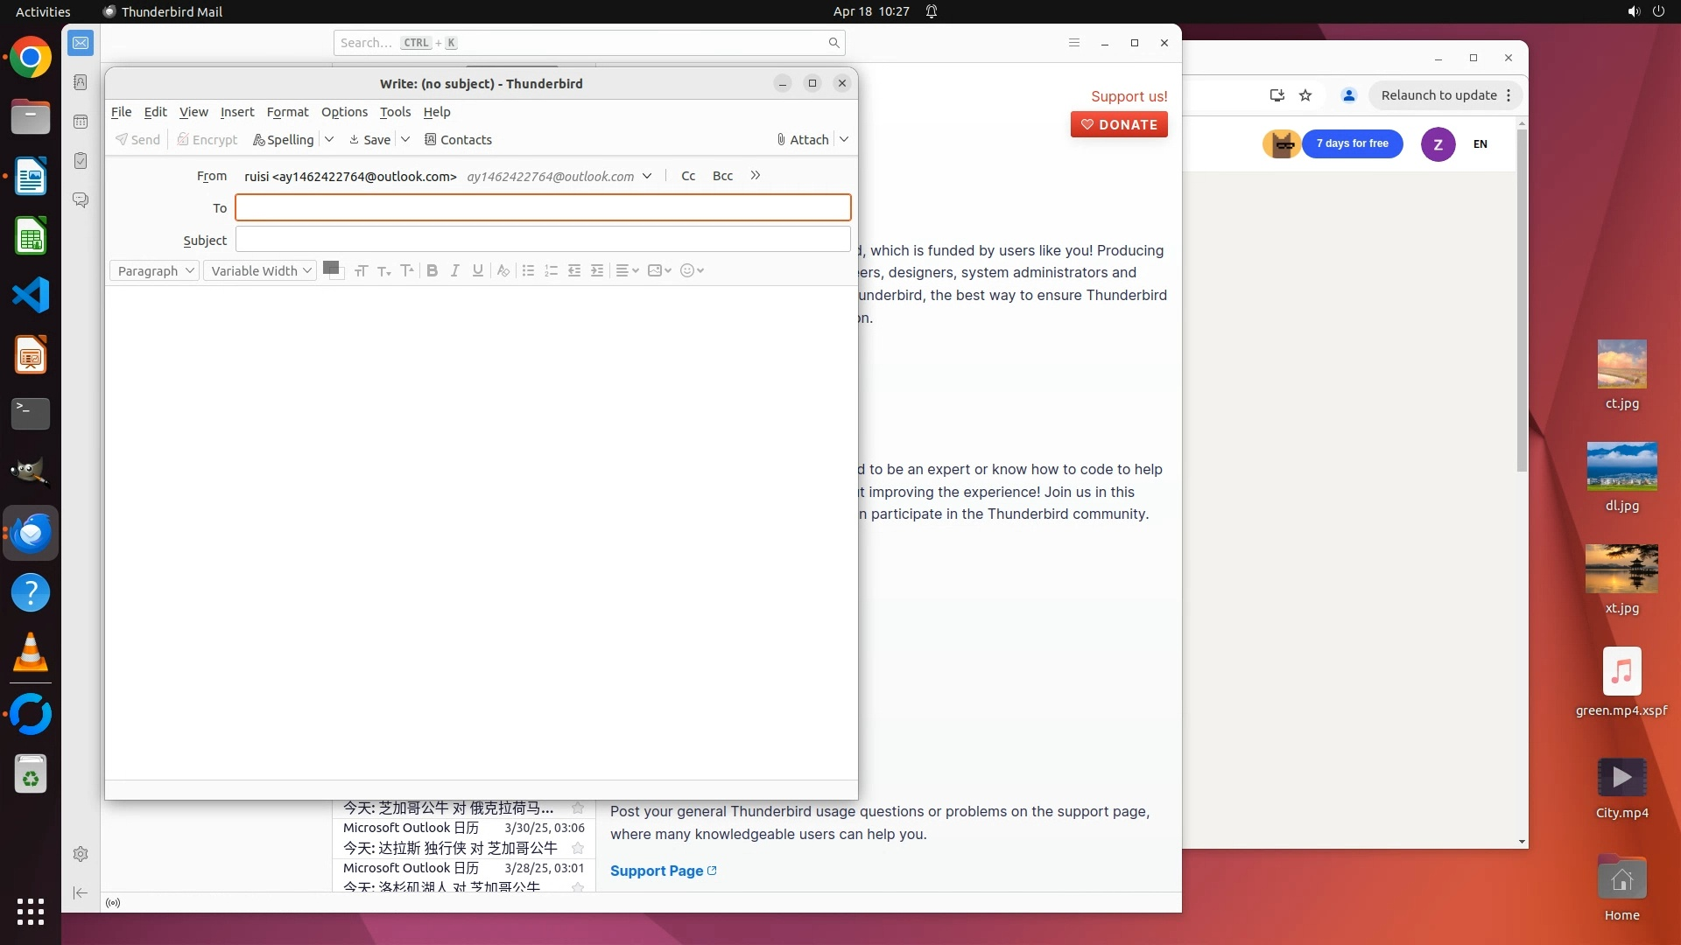The height and width of the screenshot is (945, 1681).
Task: Apply bulleted list formatting
Action: click(528, 271)
